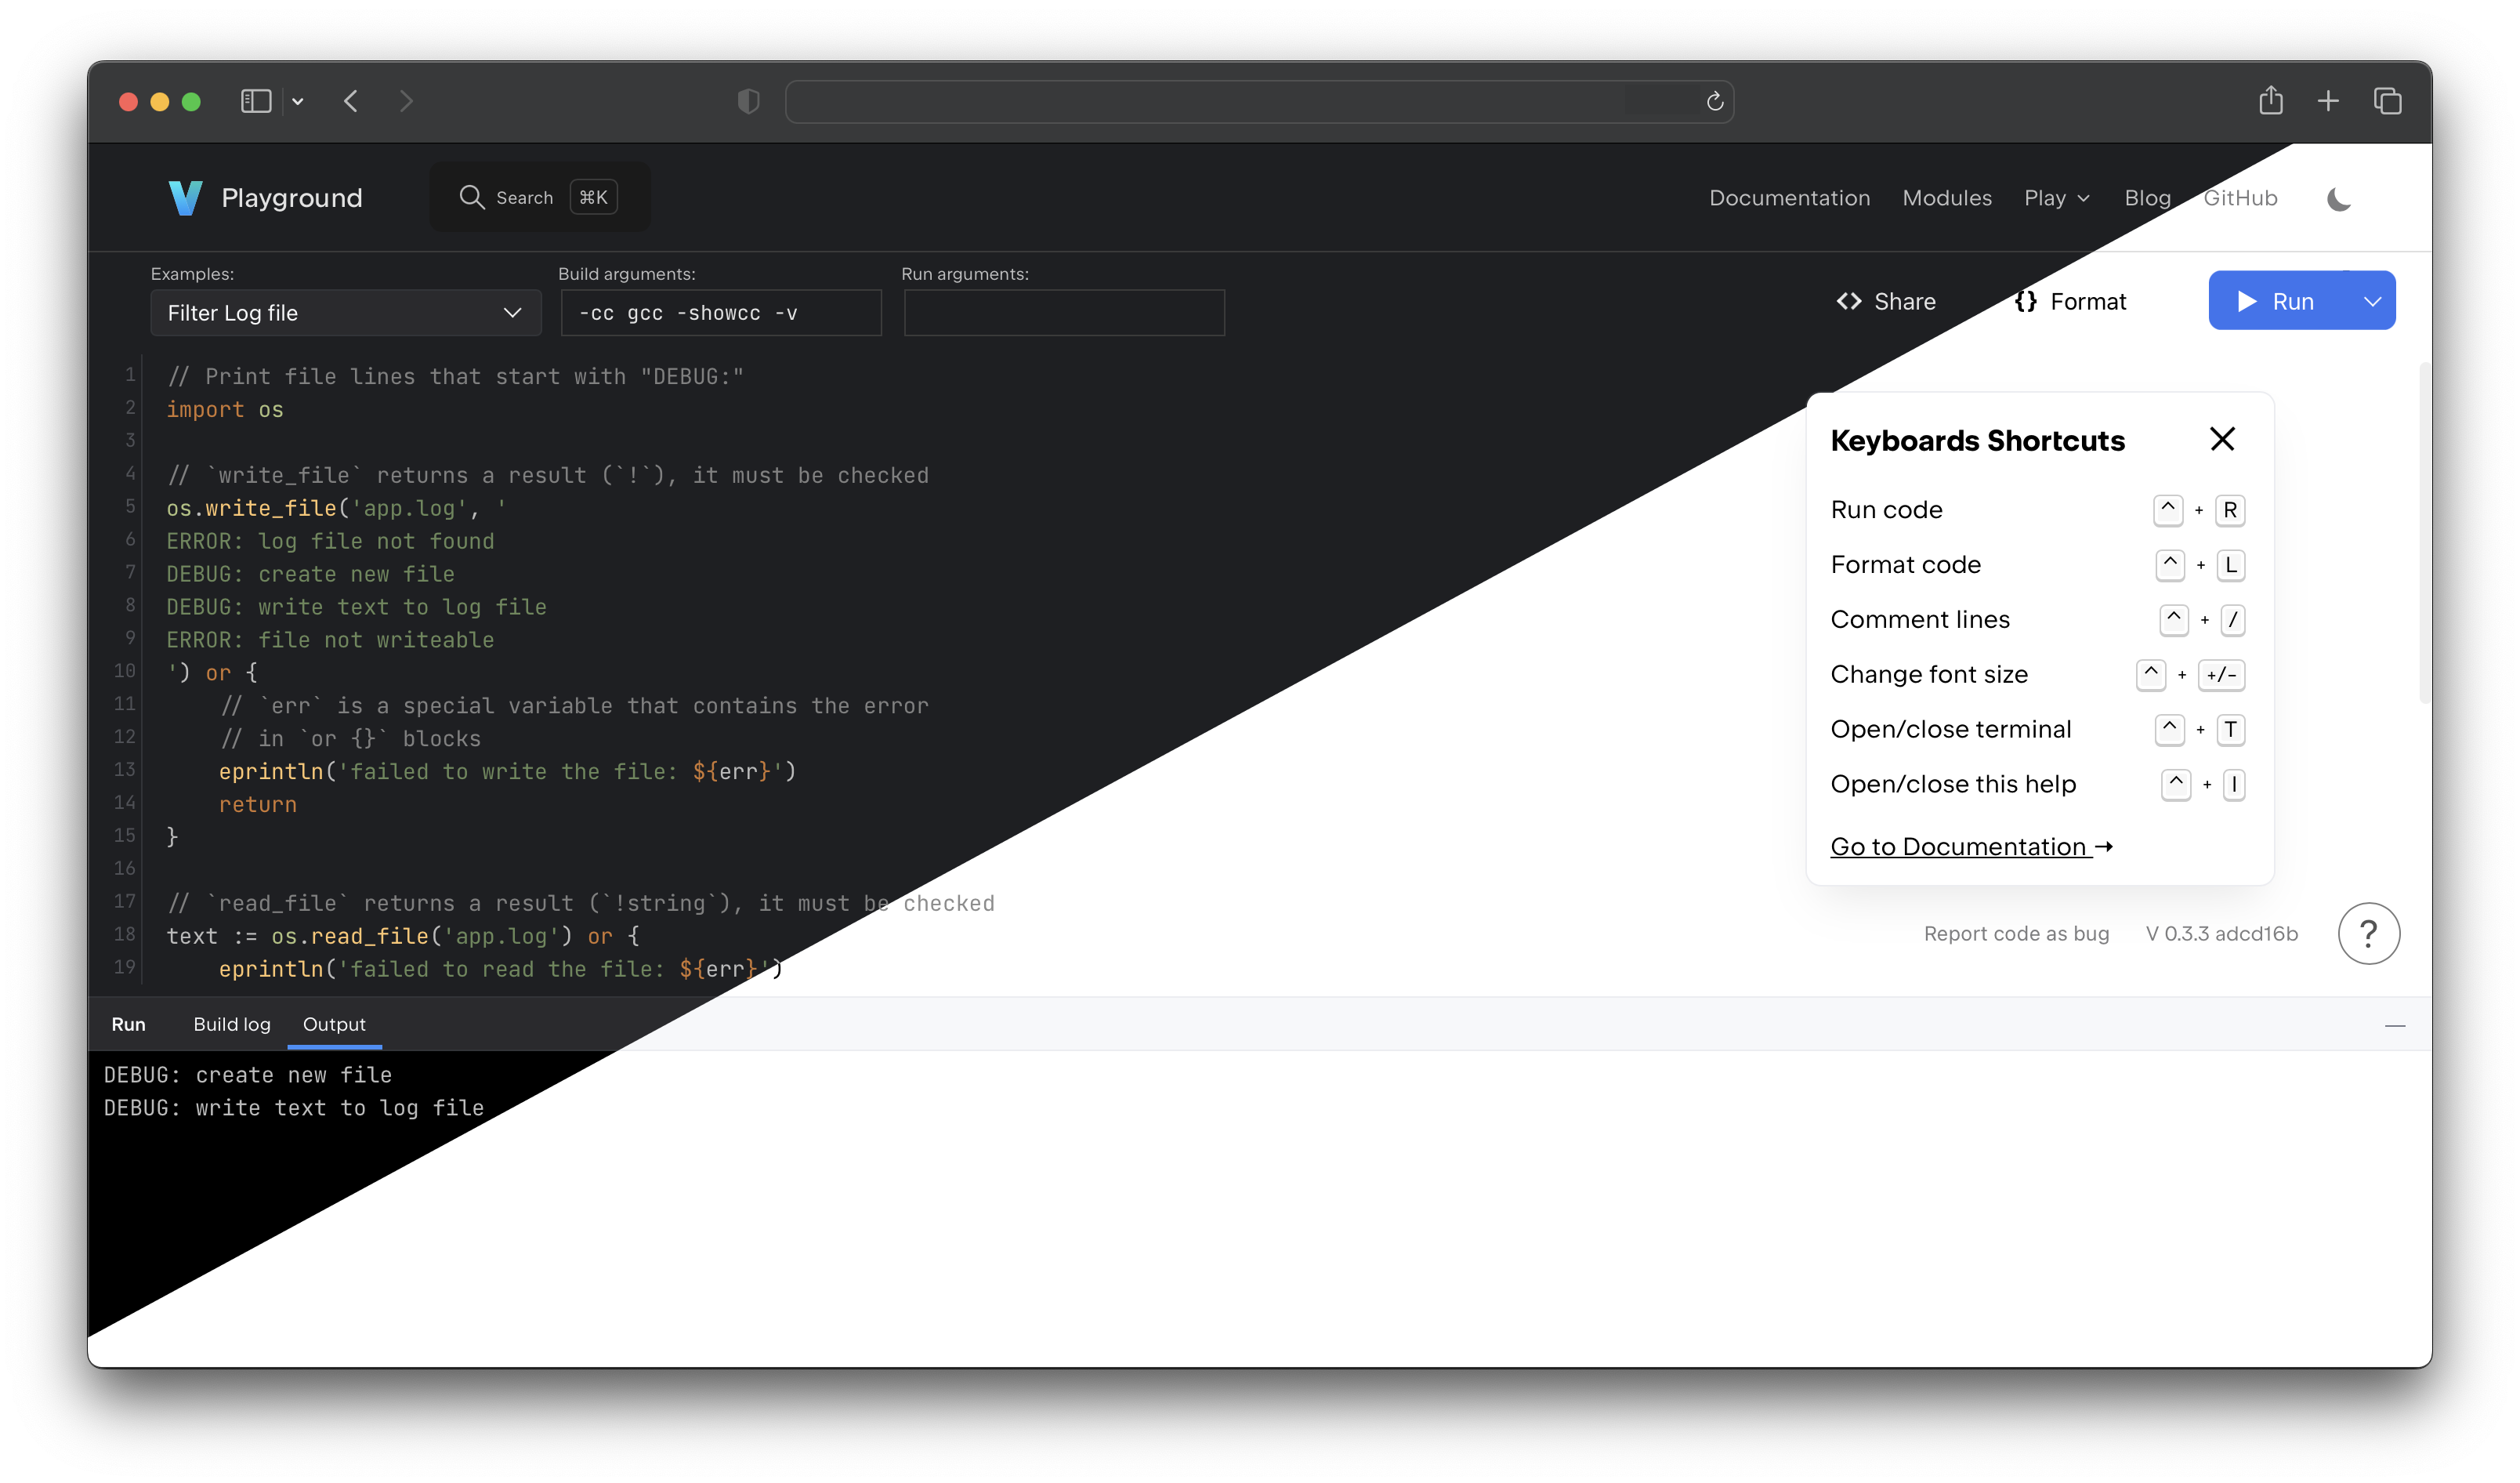This screenshot has height=1483, width=2520.
Task: Click into the Run arguments field
Action: (x=1063, y=313)
